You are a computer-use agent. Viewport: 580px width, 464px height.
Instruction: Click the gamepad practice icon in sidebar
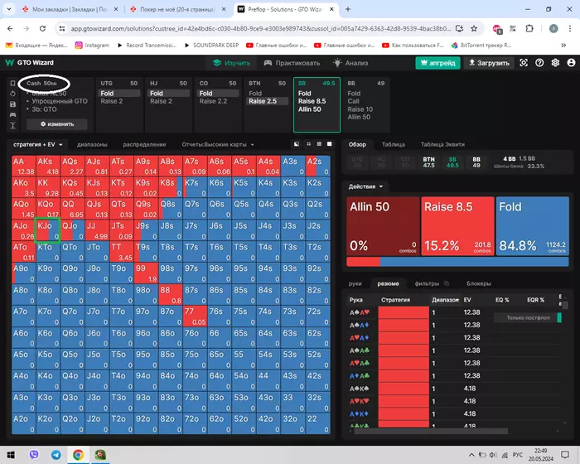point(12,114)
